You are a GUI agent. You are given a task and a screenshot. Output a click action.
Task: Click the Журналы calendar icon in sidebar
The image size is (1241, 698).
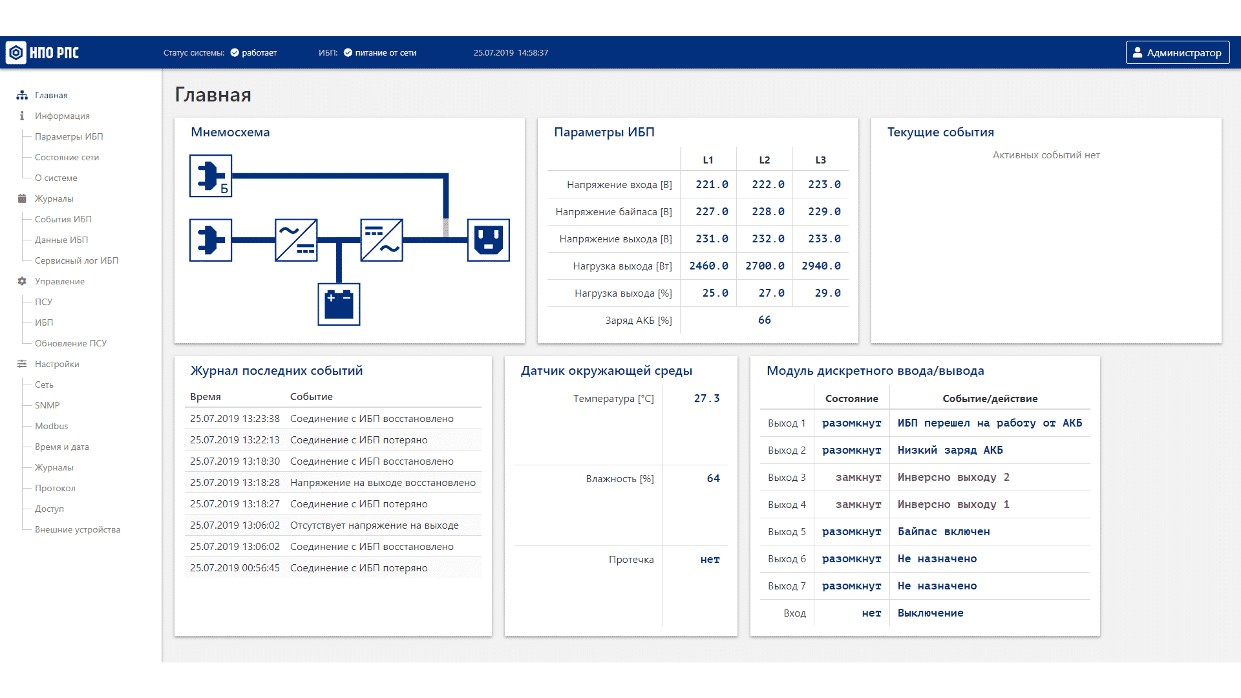(22, 198)
